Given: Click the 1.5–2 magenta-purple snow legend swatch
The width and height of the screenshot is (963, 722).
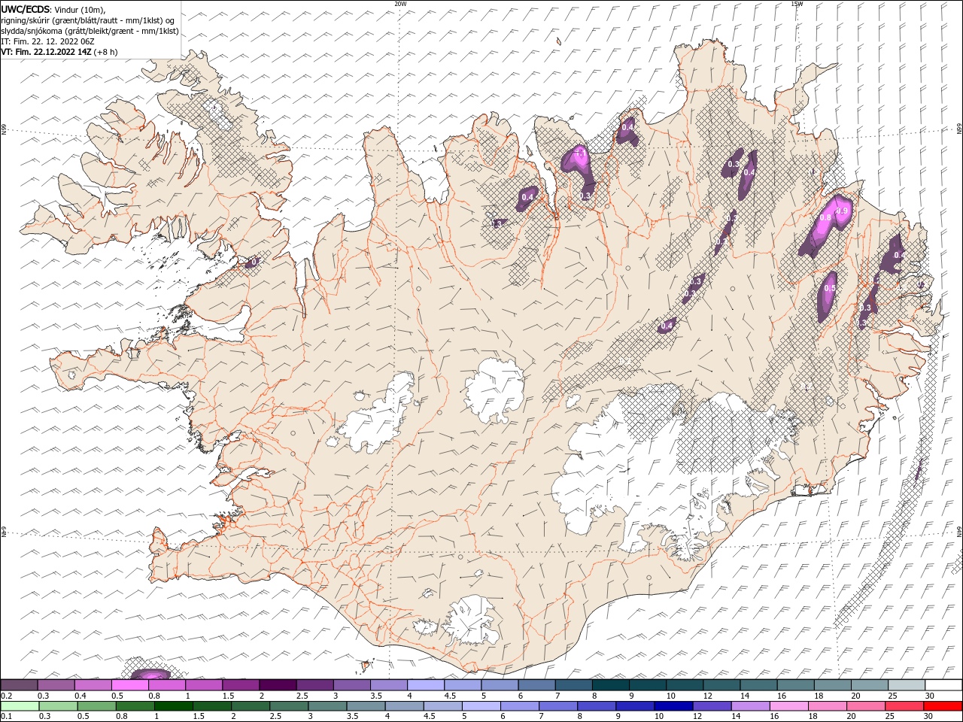Looking at the screenshot, I should click(241, 685).
